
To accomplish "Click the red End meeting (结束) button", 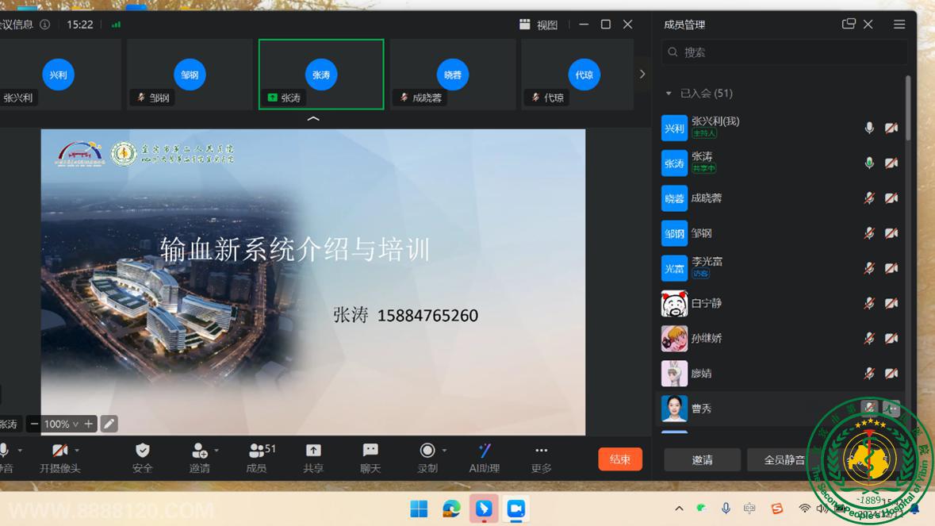I will (620, 459).
